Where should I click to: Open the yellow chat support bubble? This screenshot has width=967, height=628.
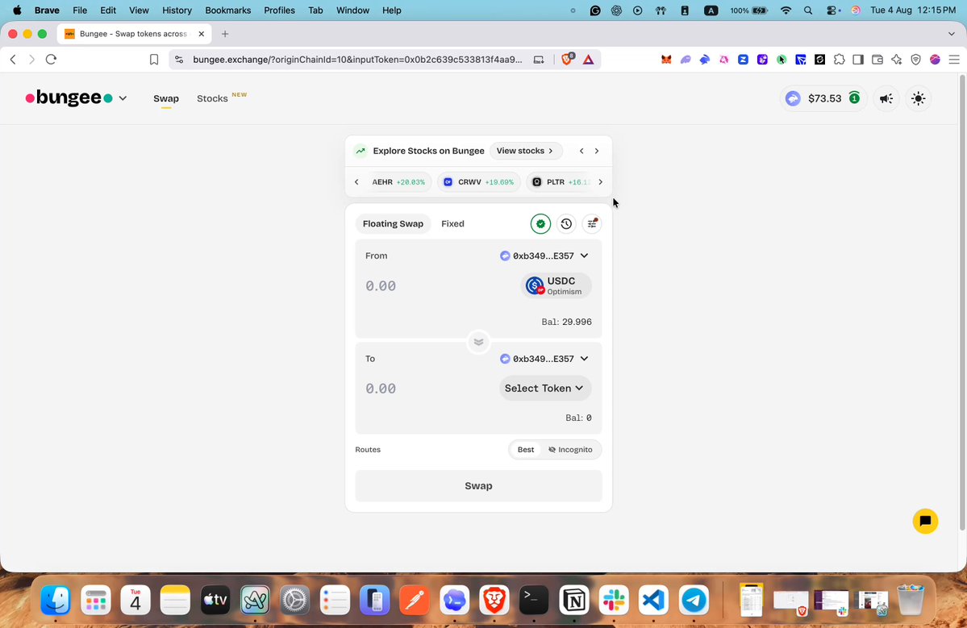[x=925, y=522]
